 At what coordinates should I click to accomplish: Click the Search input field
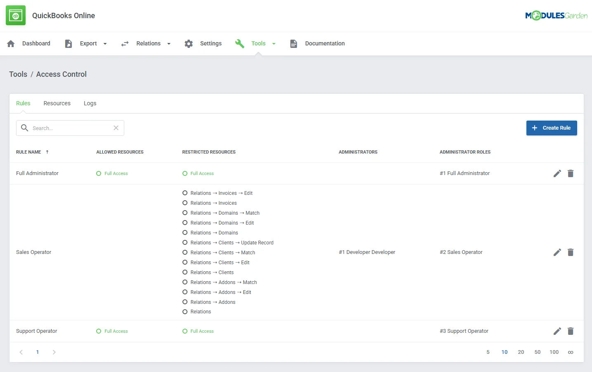pos(70,128)
